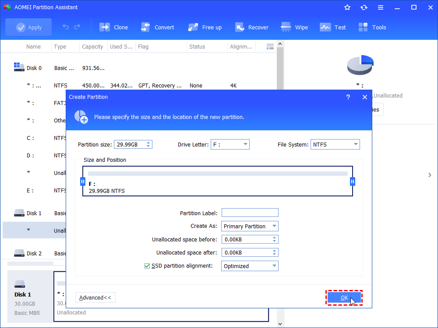Click the 450.00... capacity cell

[x=93, y=86]
